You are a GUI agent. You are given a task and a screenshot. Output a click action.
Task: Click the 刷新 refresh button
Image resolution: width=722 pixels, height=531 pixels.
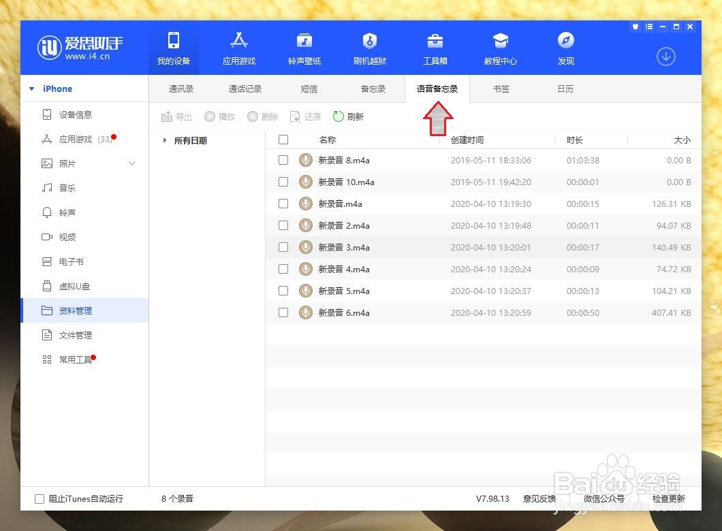pyautogui.click(x=349, y=116)
